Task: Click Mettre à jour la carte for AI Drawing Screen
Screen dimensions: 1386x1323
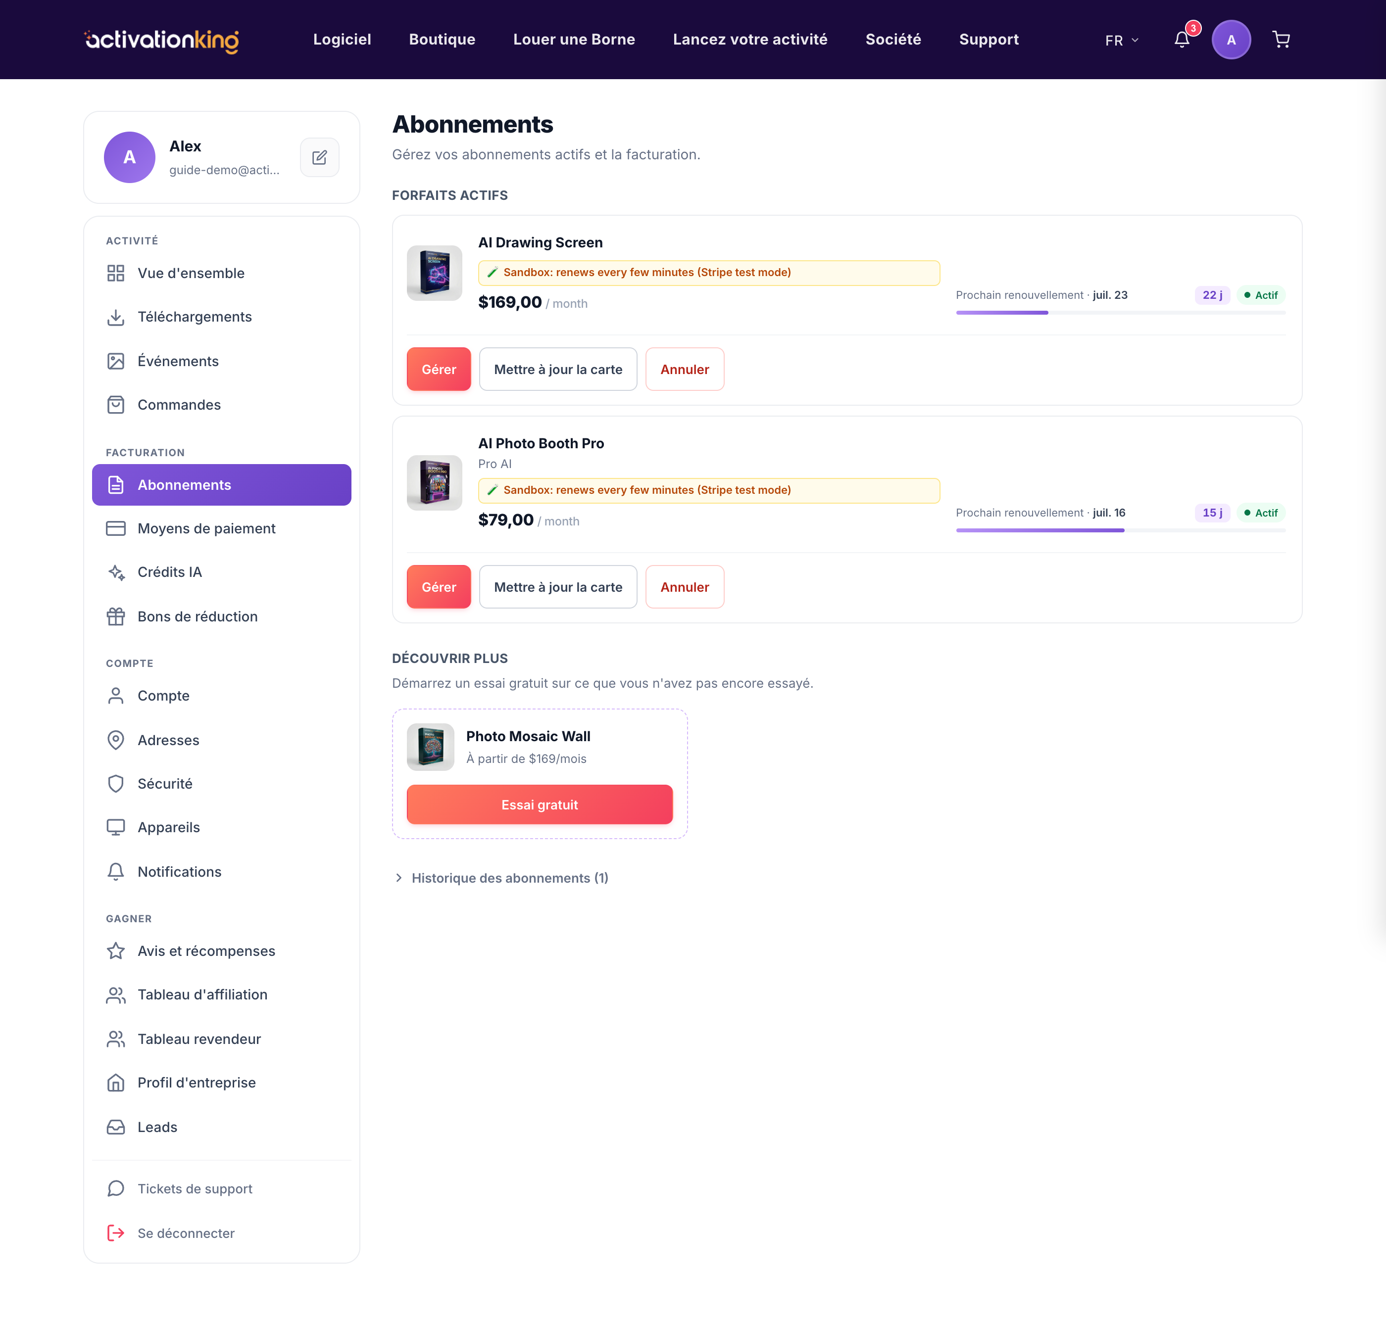Action: click(x=558, y=370)
